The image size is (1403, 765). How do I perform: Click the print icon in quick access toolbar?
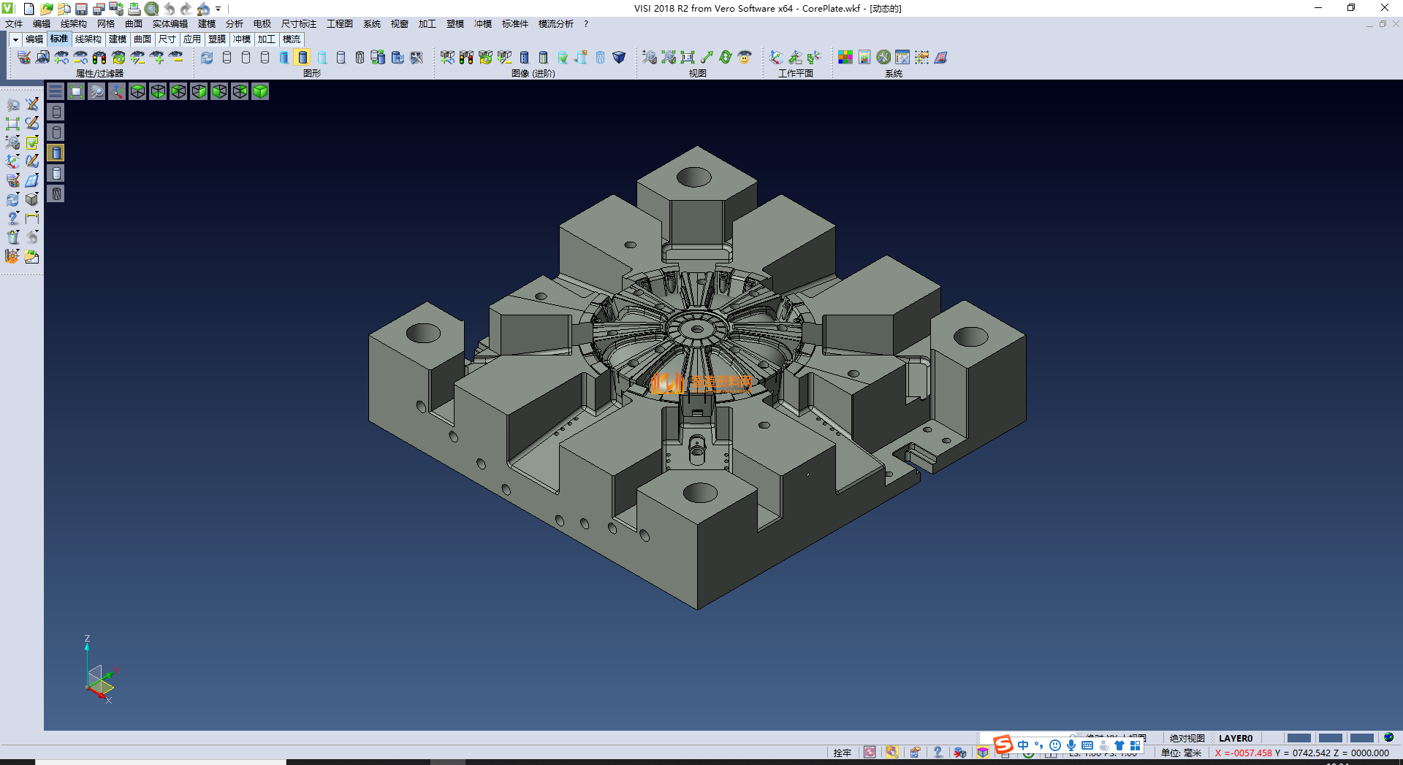coord(134,9)
